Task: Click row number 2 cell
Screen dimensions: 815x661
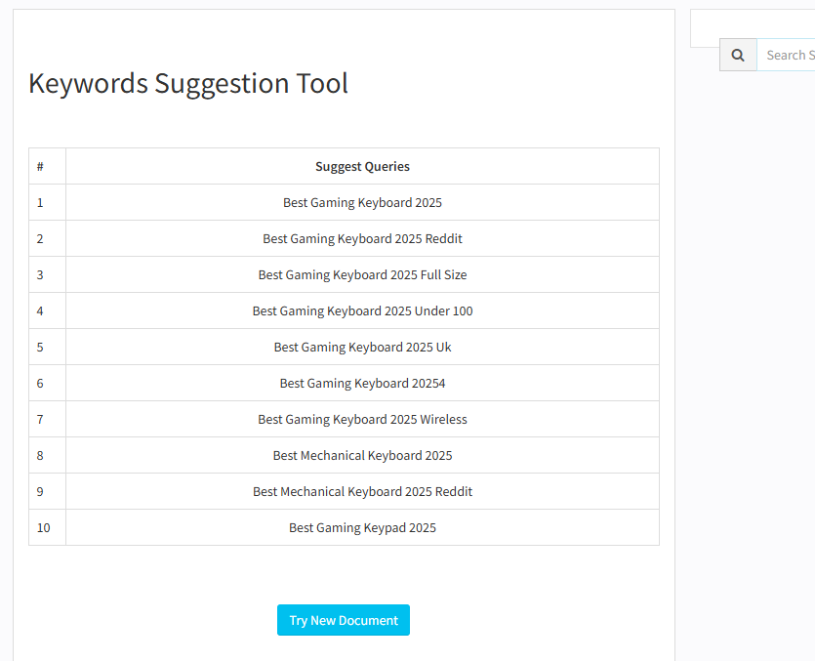Action: [47, 238]
